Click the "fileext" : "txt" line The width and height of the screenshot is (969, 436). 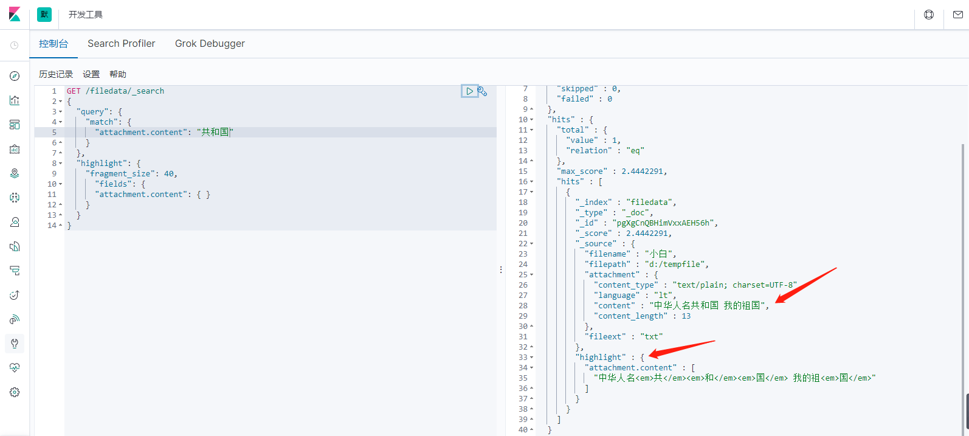pyautogui.click(x=624, y=337)
